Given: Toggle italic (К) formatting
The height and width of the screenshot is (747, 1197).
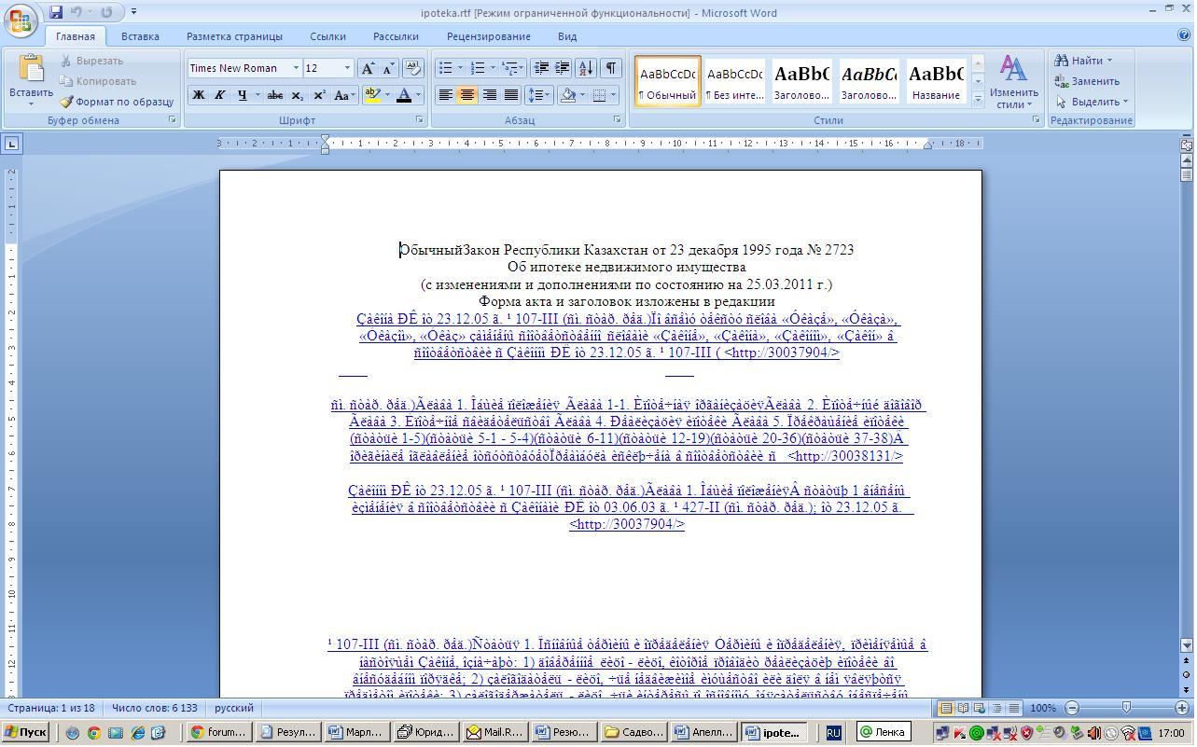Looking at the screenshot, I should pos(220,95).
